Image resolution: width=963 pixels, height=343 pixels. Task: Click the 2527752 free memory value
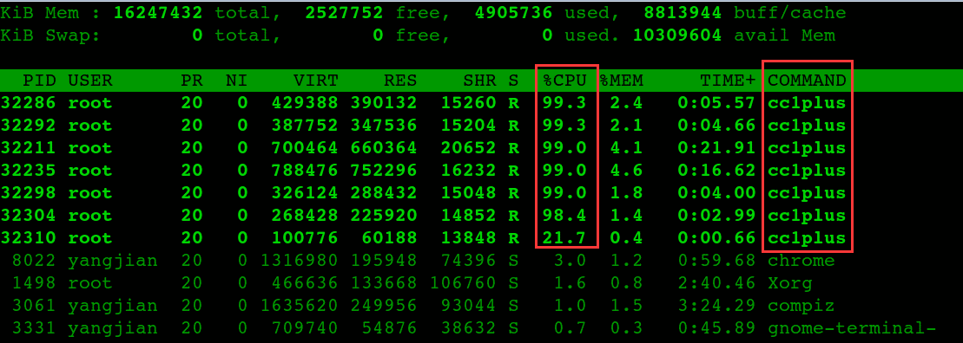344,12
